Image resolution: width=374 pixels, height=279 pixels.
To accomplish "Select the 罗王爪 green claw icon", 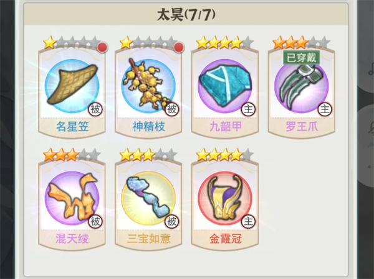I will click(x=301, y=86).
